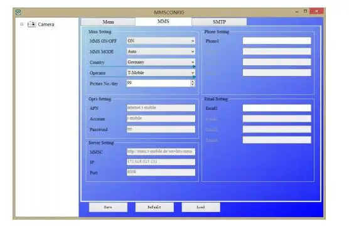Click the 'Picture No./day' label text
The image size is (349, 229).
coord(104,83)
